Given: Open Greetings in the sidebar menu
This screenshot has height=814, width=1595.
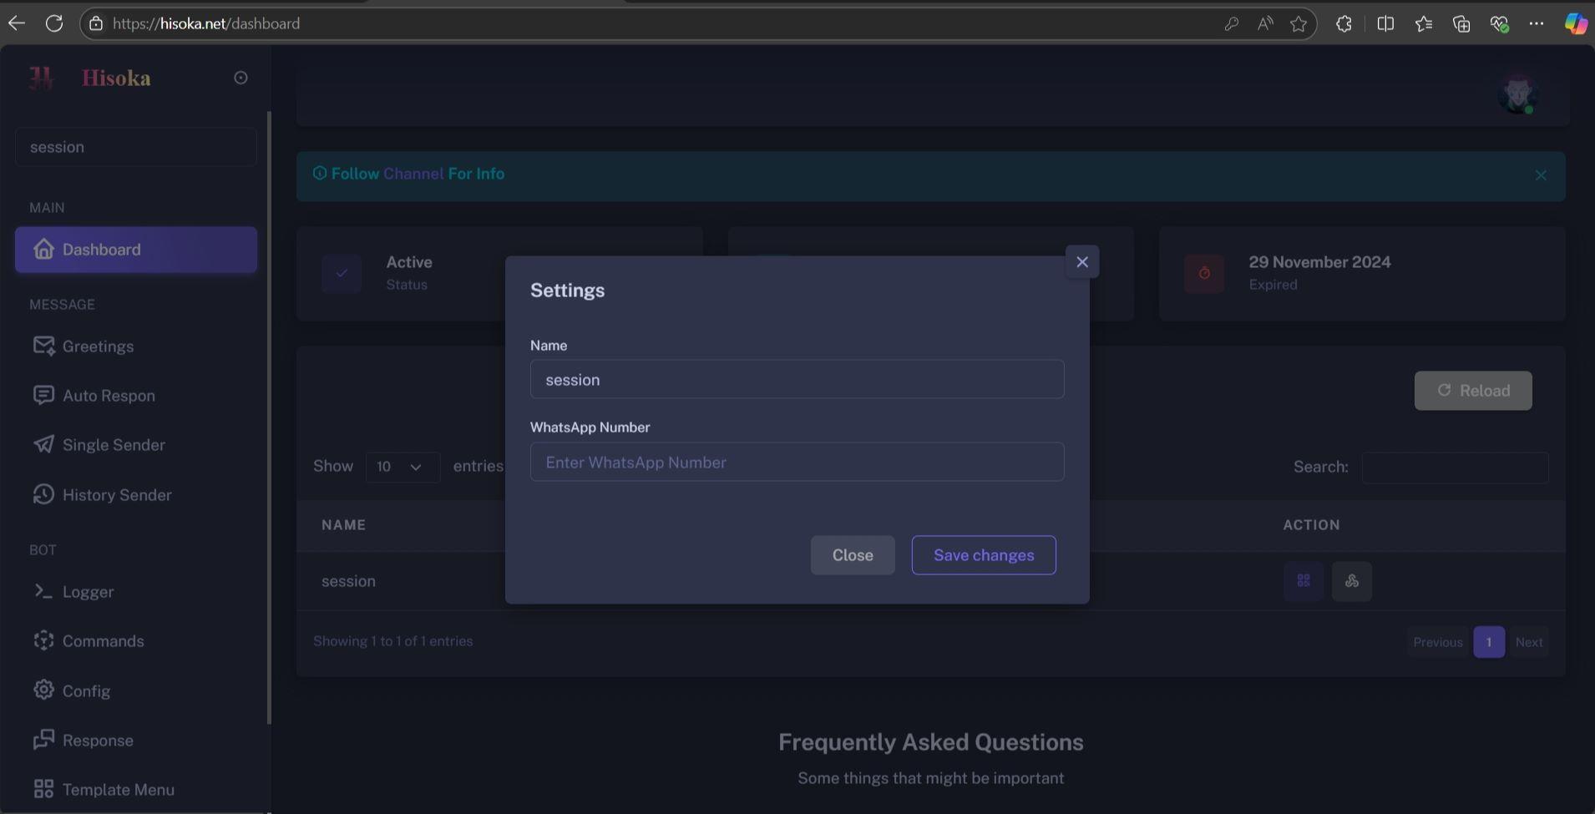Looking at the screenshot, I should 98,346.
